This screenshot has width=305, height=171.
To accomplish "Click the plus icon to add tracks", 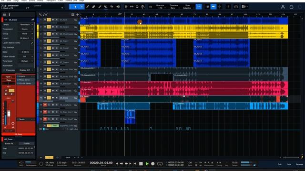I will click(x=78, y=15).
